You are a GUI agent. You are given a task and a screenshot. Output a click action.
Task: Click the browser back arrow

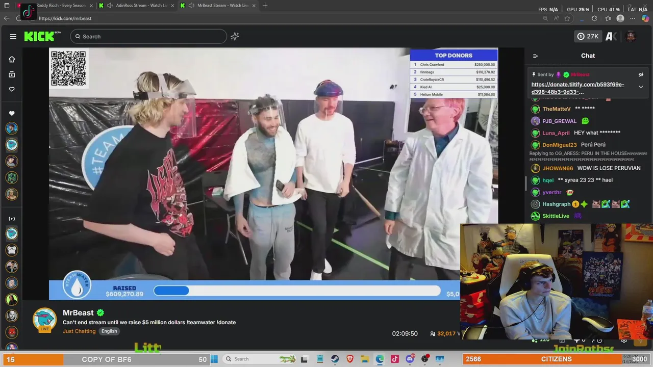(x=7, y=18)
